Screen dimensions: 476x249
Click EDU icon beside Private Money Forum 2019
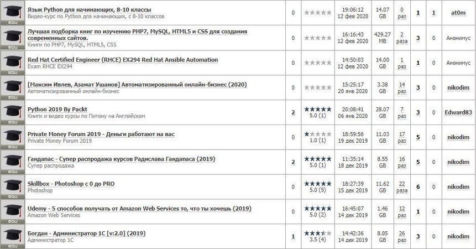[x=12, y=137]
